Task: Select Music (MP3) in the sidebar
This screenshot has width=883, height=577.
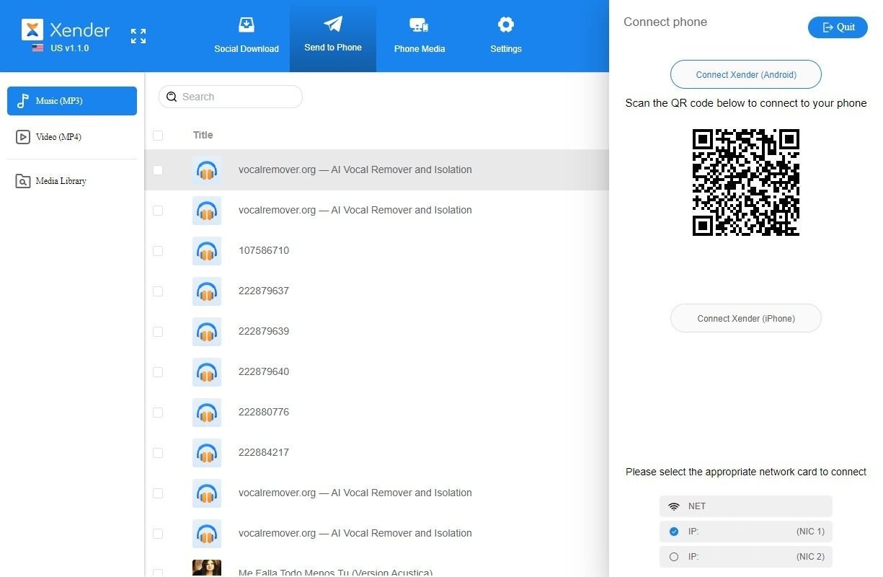Action: click(x=72, y=101)
